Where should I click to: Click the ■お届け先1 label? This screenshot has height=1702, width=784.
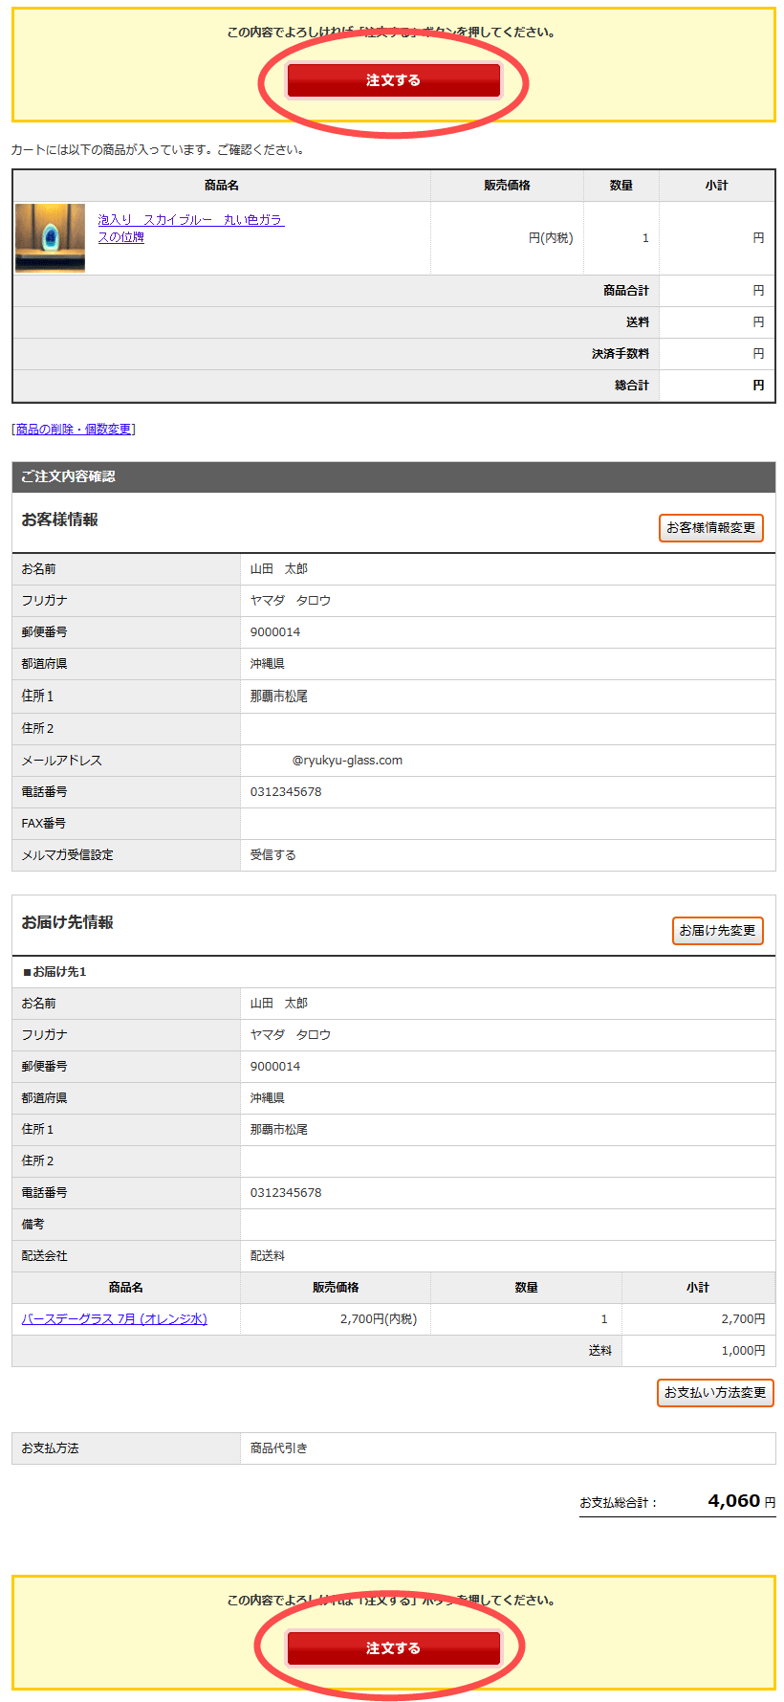pyautogui.click(x=54, y=972)
